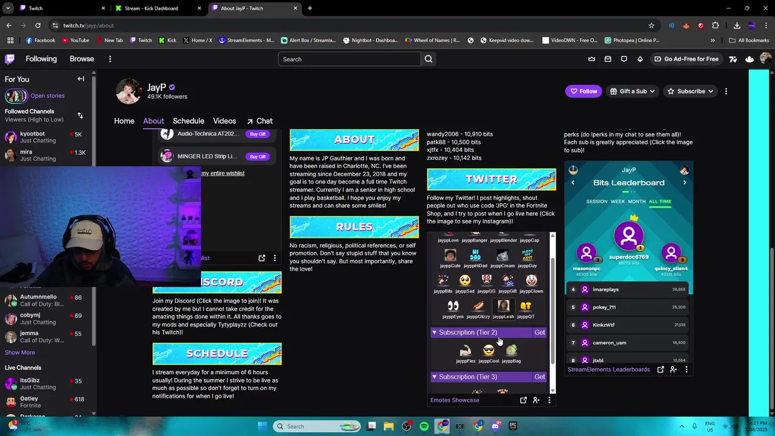Select ALL TIME leaderboard period

tap(660, 202)
